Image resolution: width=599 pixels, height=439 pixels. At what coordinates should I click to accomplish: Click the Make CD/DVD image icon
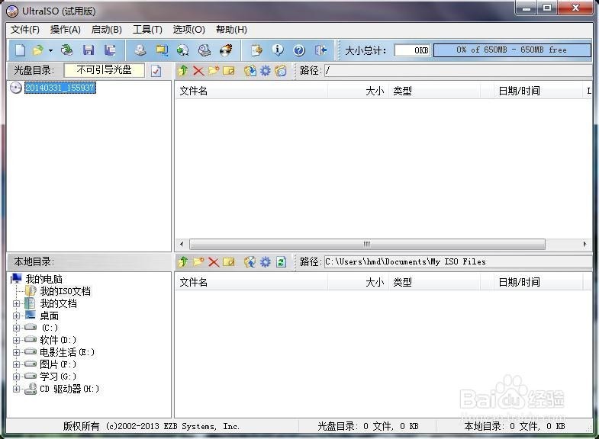click(140, 50)
